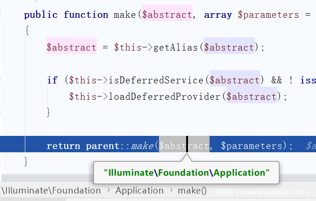Viewport: 316px width, 201px height.
Task: Click $abstract inside the getAlias parentheses
Action: point(229,47)
